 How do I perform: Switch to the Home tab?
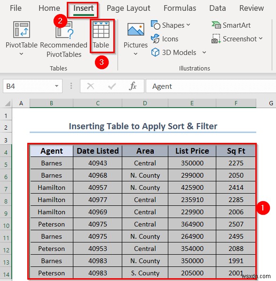point(49,8)
